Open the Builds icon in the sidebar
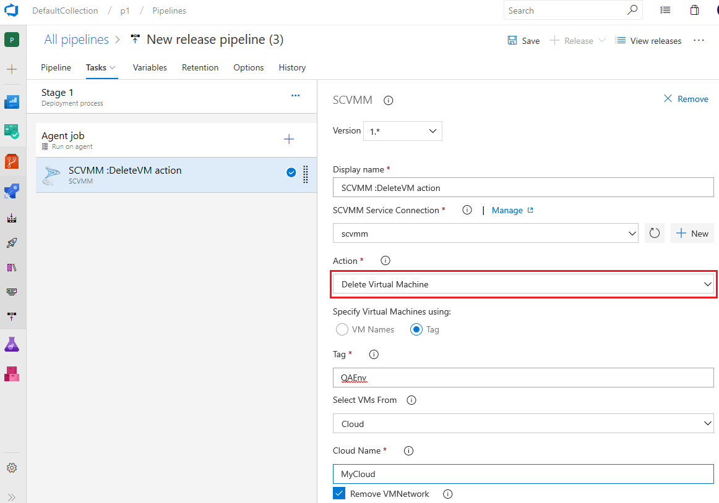Viewport: 719px width, 503px height. tap(12, 218)
